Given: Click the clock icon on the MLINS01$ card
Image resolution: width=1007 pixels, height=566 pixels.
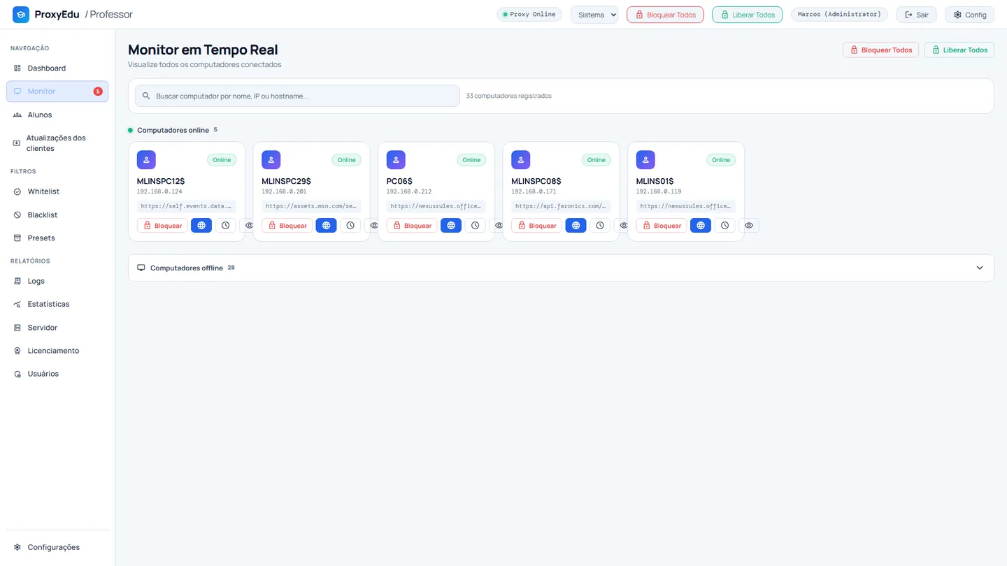Looking at the screenshot, I should click(724, 226).
